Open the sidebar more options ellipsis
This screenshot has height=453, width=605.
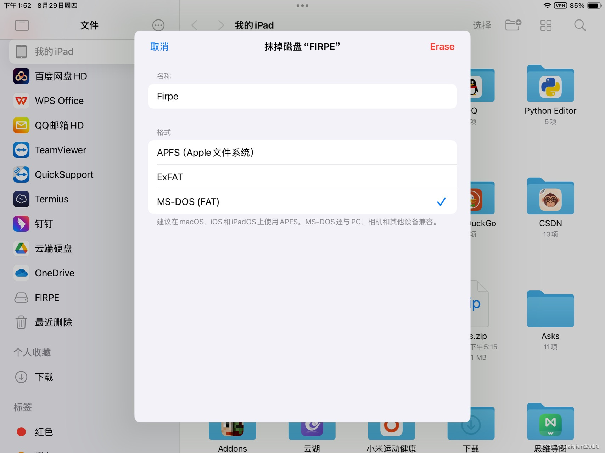coord(158,25)
